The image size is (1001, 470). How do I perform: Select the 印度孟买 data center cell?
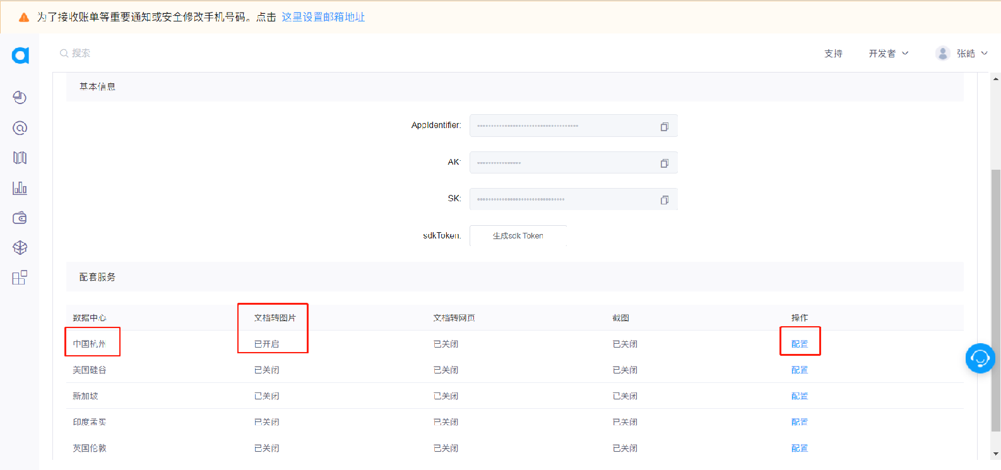tap(89, 422)
